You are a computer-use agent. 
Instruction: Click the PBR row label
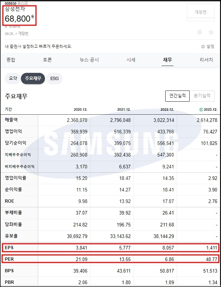click(x=9, y=282)
